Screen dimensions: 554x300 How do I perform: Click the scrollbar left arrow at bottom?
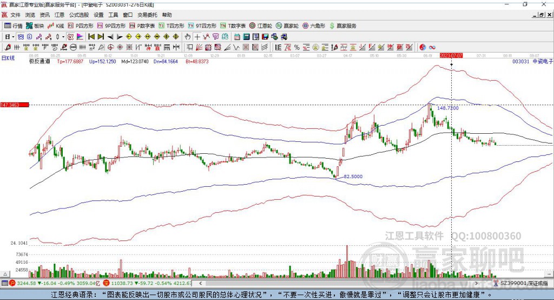pos(201,283)
